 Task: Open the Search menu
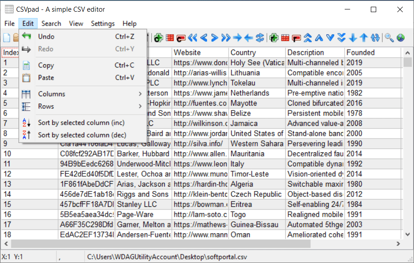[51, 23]
